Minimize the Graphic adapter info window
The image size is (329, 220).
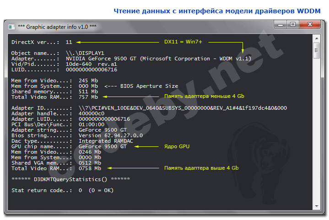[x=280, y=25]
